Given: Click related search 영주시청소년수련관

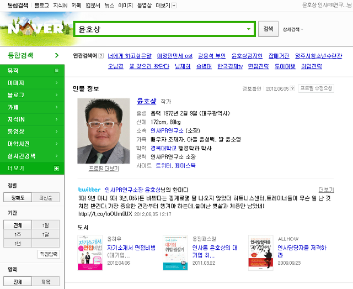Looking at the screenshot, I should 318,56.
